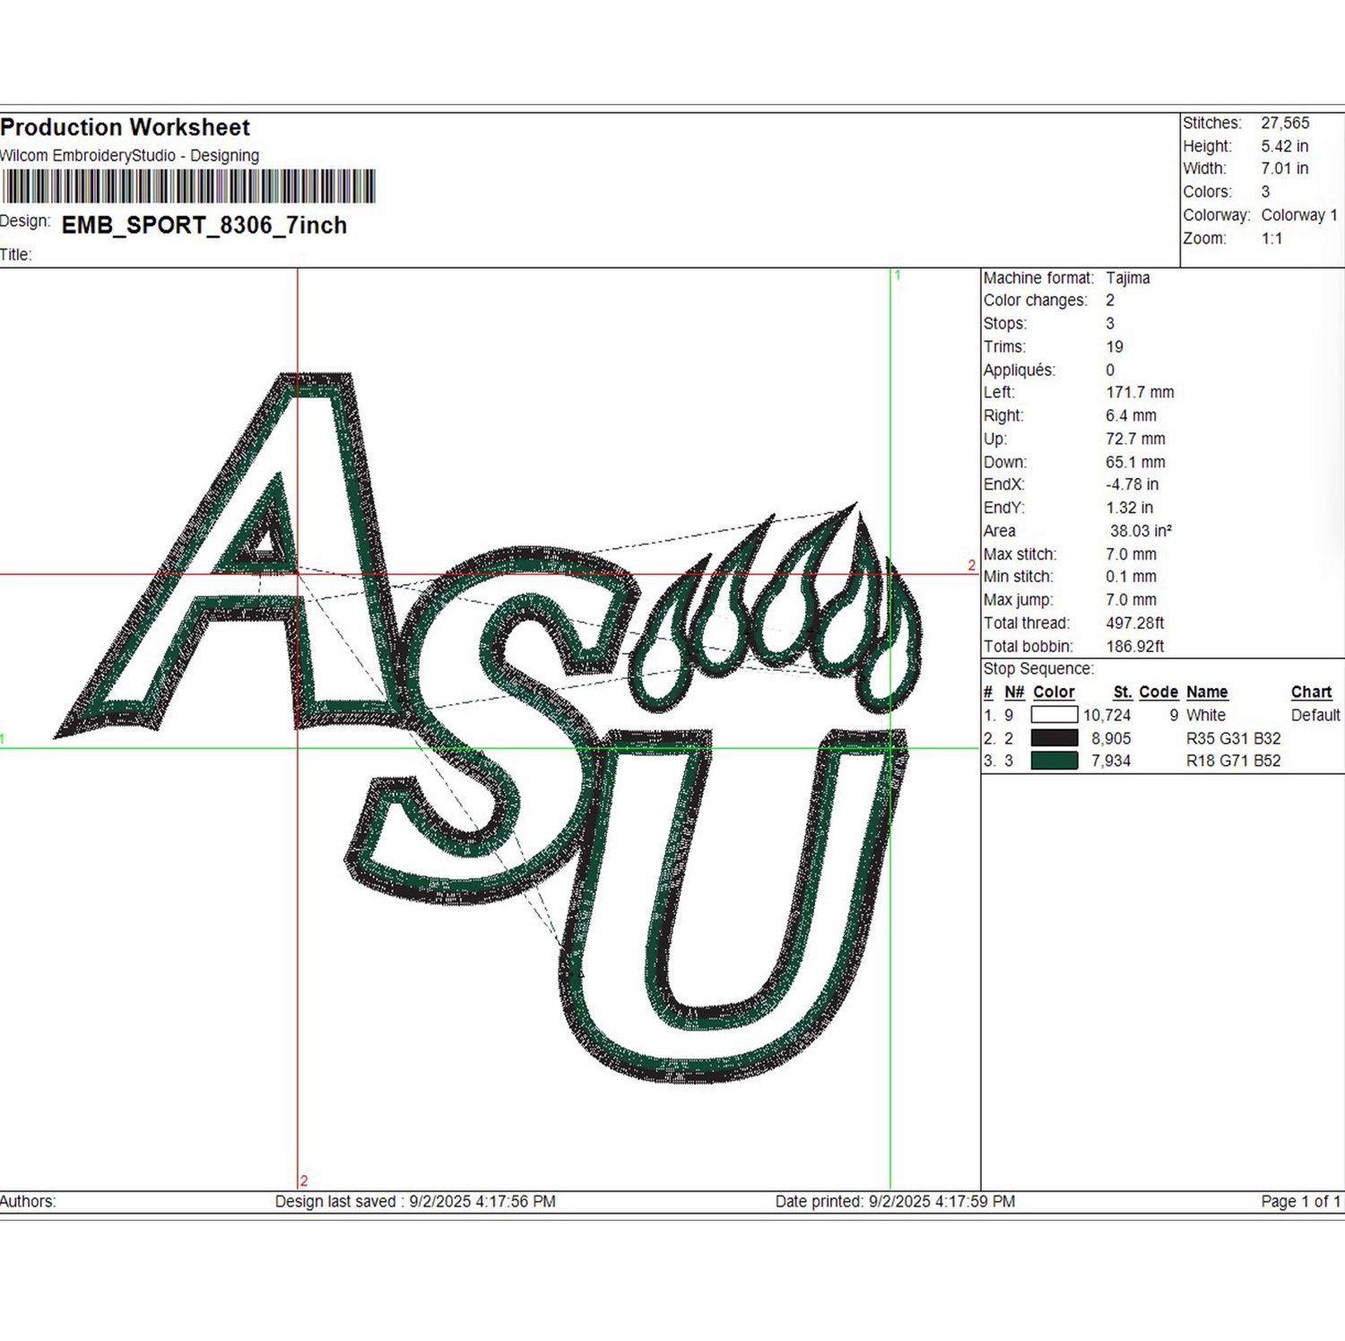This screenshot has width=1345, height=1341.
Task: Click the "Code" column header
Action: tap(1158, 692)
